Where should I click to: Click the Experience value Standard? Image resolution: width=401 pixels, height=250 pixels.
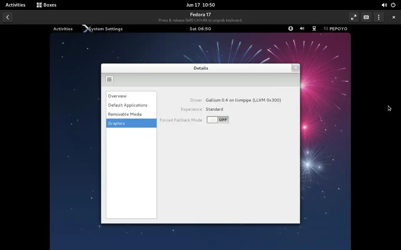[214, 109]
